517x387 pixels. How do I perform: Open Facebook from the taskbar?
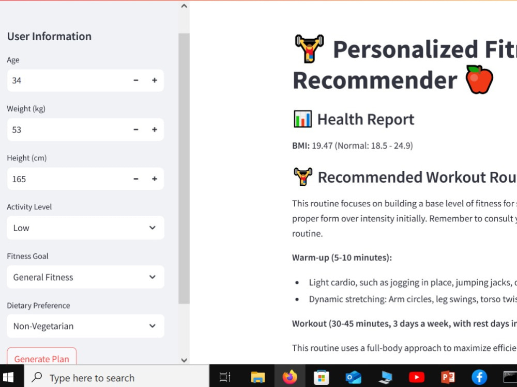[479, 377]
